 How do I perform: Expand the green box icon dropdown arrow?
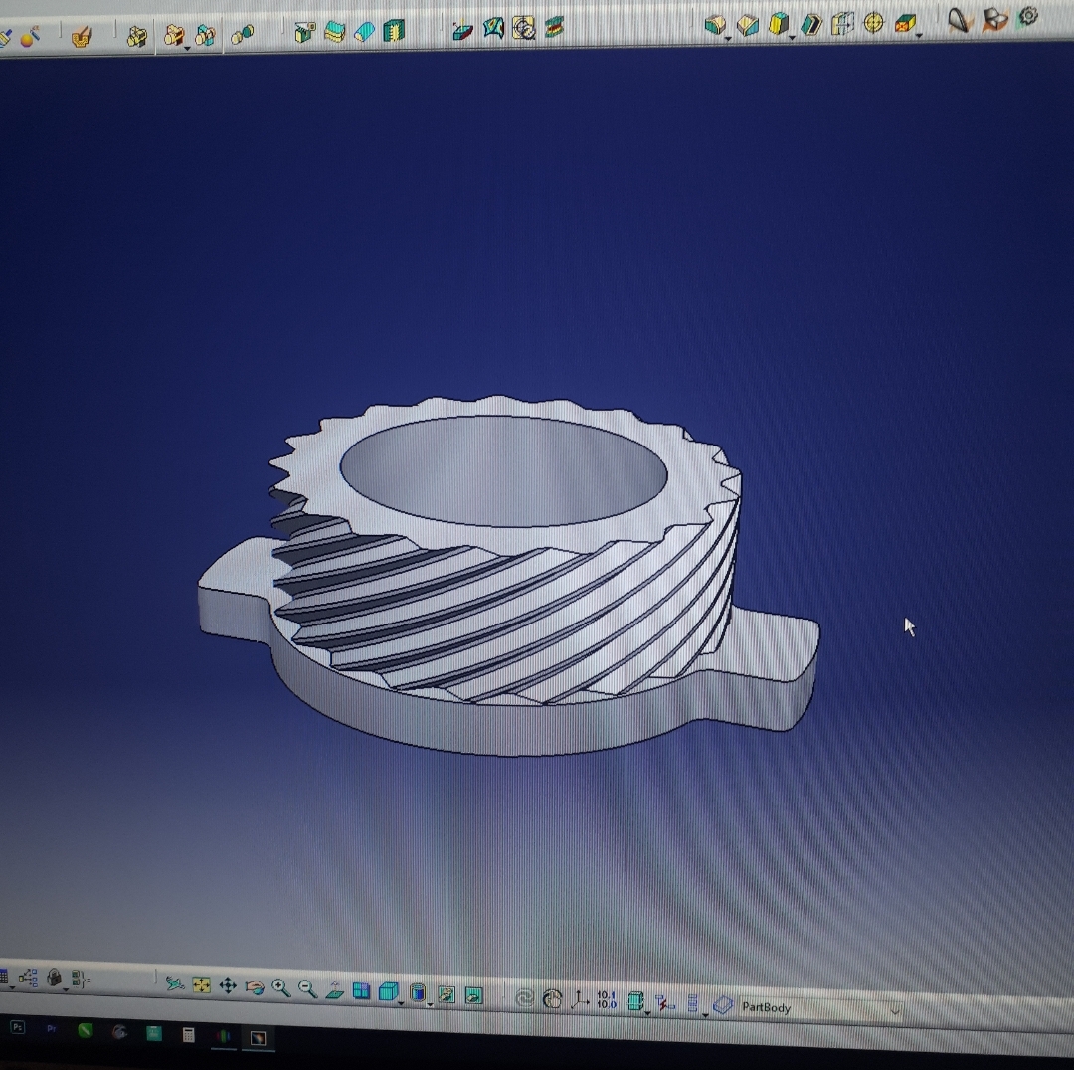(648, 1014)
